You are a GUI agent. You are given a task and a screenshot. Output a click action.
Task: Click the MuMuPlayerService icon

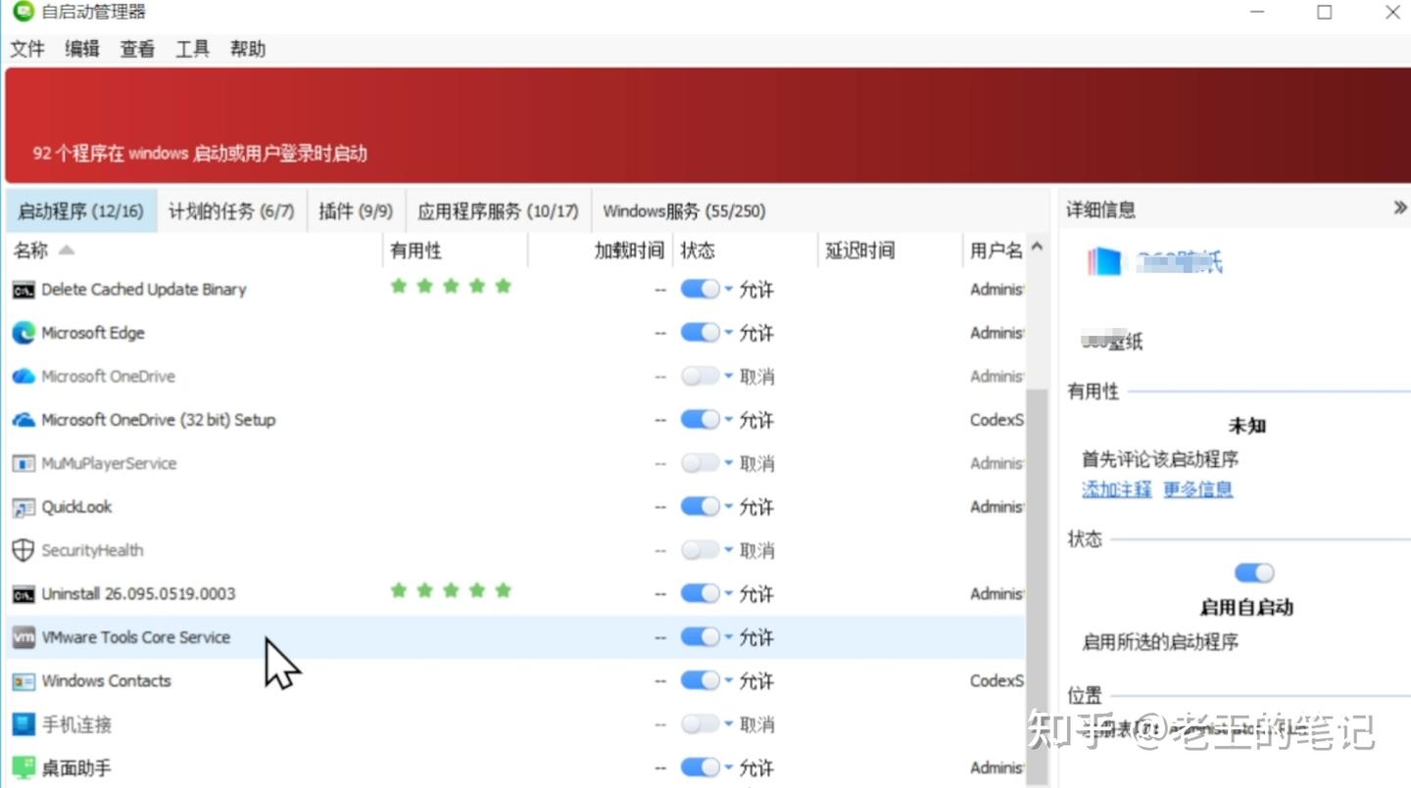(24, 463)
